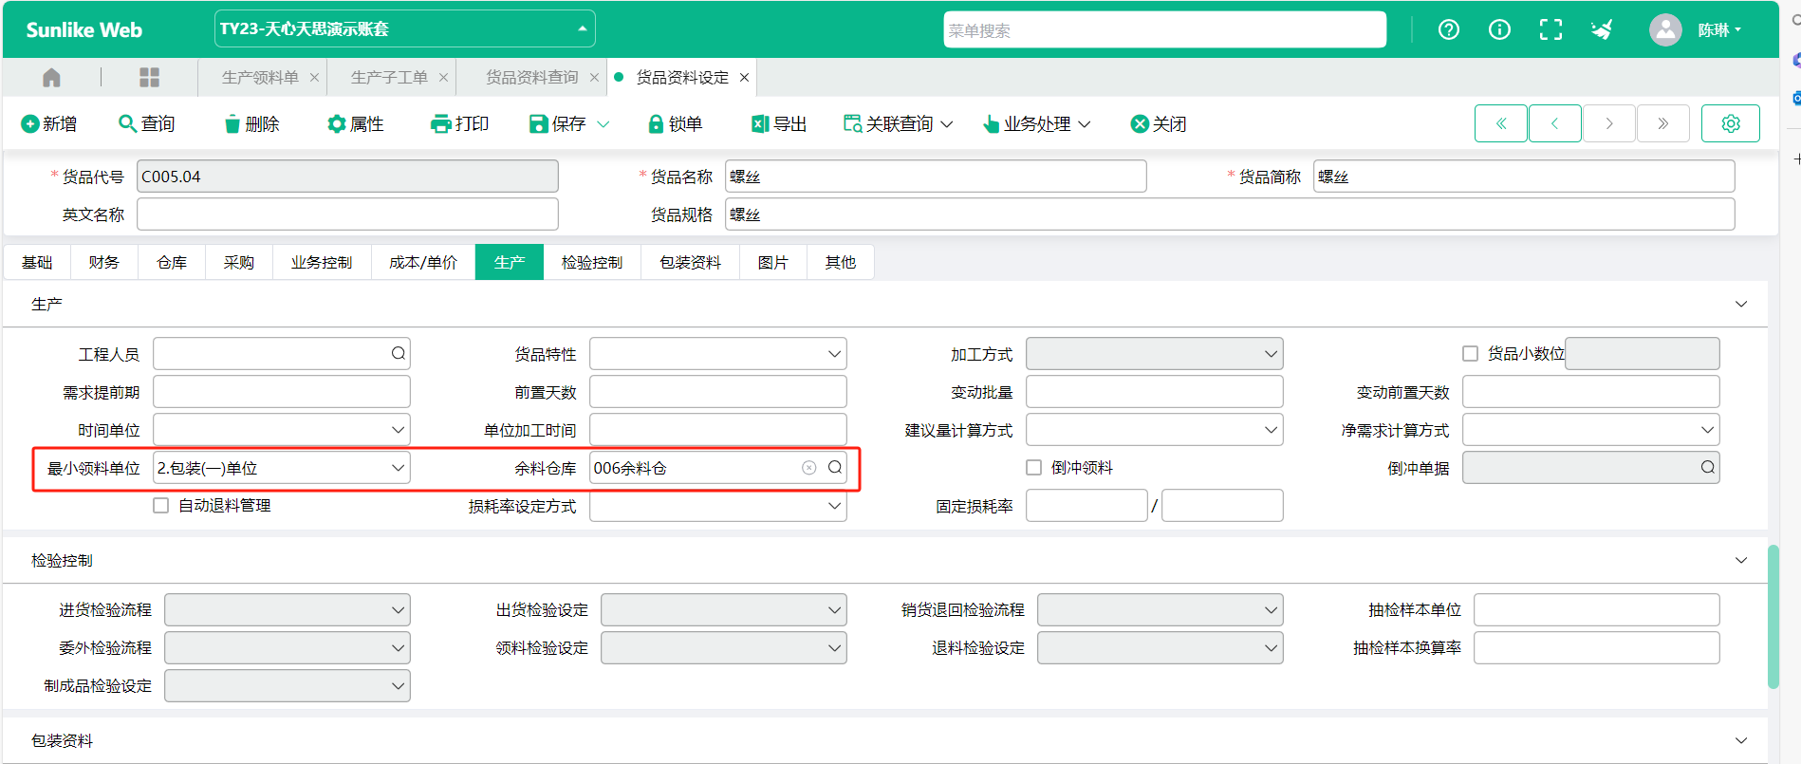Click search icon in 工程人员 field
The image size is (1801, 764).
(399, 353)
